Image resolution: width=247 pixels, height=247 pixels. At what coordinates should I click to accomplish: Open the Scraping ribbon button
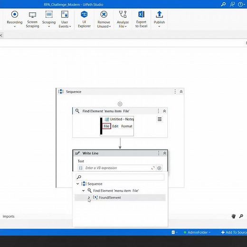tap(49, 19)
